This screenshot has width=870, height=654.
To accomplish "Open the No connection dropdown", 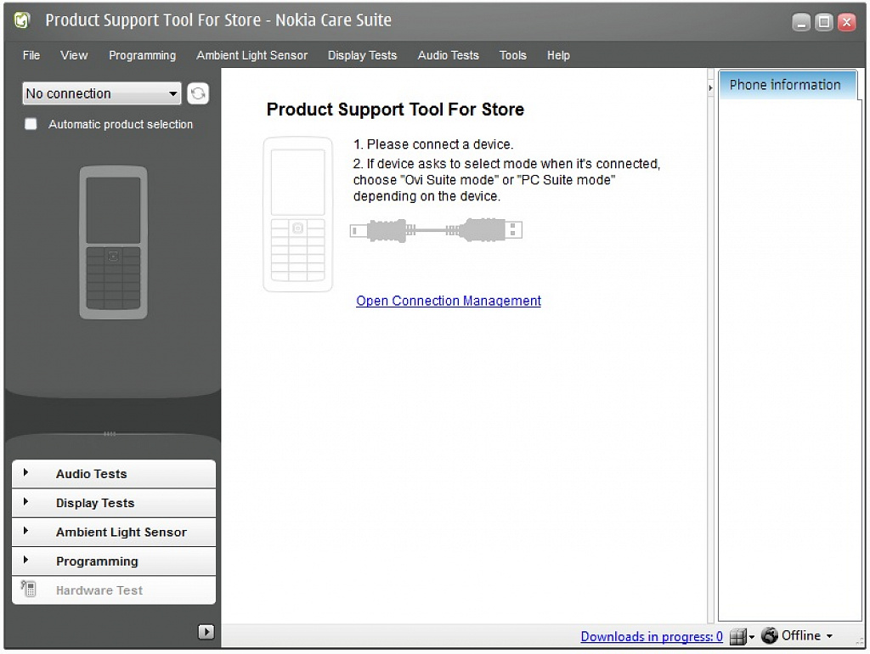I will [x=102, y=93].
